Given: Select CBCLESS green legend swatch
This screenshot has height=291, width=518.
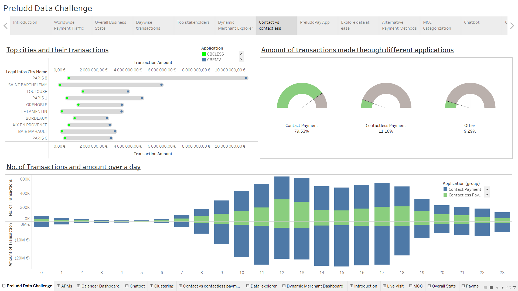Looking at the screenshot, I should (x=204, y=54).
